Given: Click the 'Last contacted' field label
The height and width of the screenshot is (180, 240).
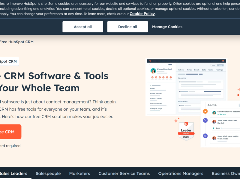Looking at the screenshot, I should [156, 103].
